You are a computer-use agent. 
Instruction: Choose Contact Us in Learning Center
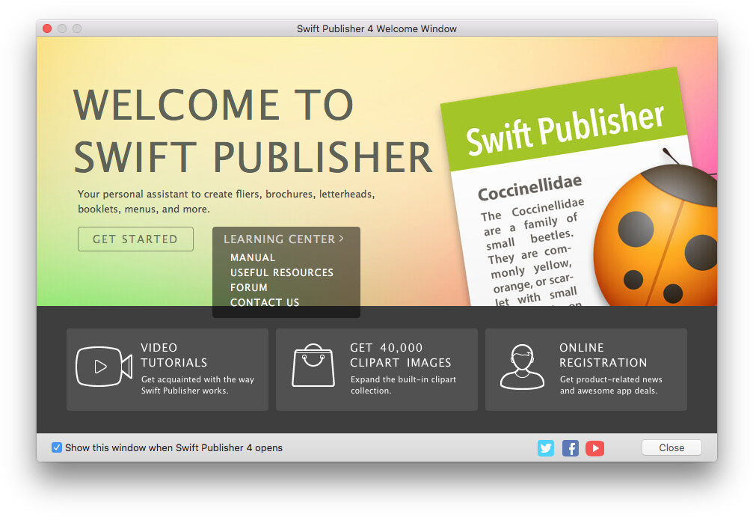pos(265,302)
